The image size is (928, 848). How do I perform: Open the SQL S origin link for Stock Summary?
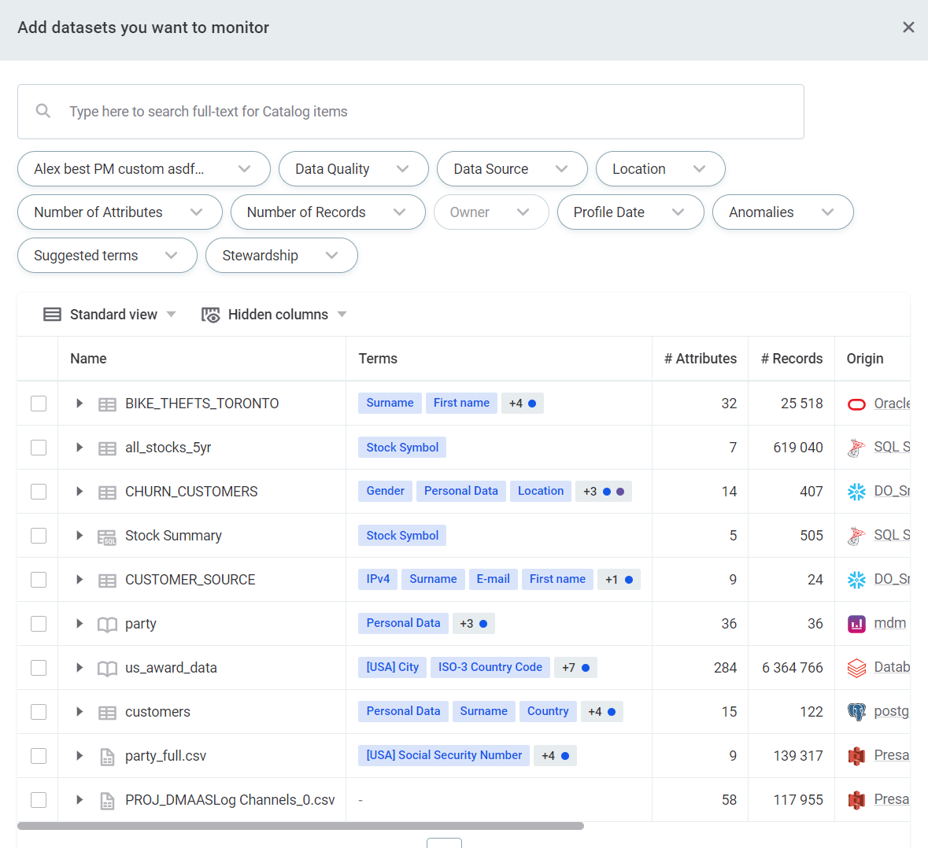click(891, 535)
